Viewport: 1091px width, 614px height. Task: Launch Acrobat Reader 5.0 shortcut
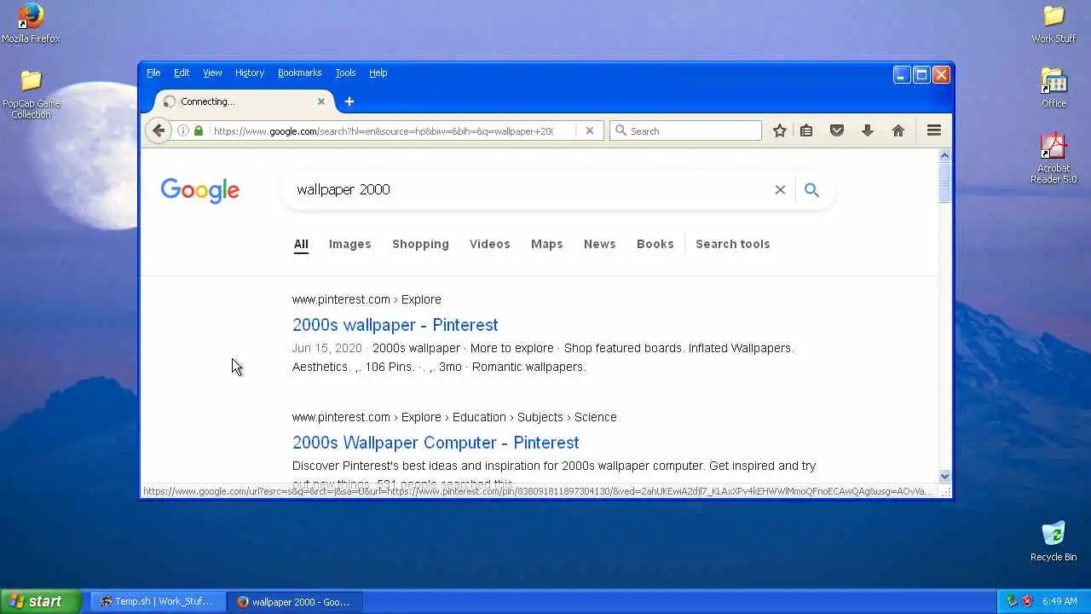click(x=1053, y=159)
